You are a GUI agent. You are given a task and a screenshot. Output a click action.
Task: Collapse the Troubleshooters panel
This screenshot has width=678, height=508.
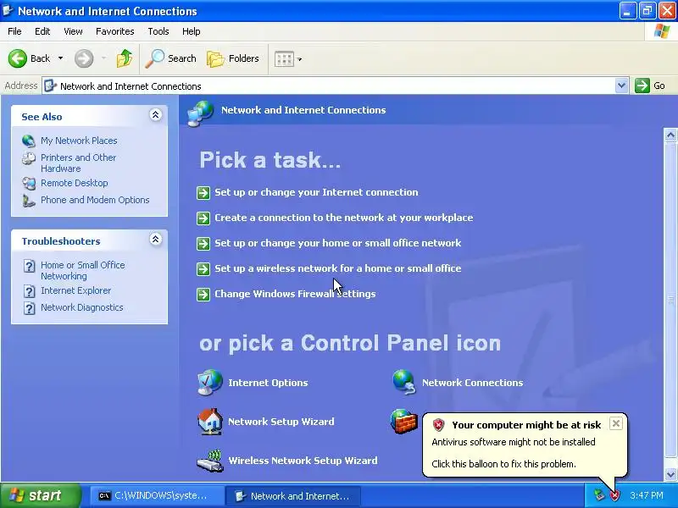[156, 240]
